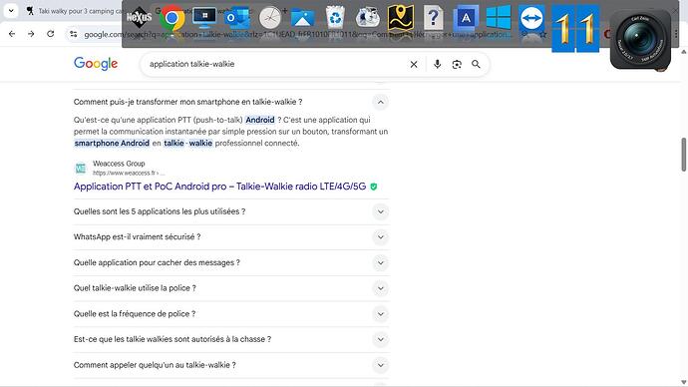Click the Weaccess Group source name
Viewport: 688px width, 387px height.
tap(119, 164)
